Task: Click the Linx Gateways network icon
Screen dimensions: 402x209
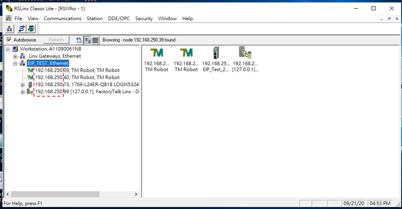Action: click(22, 56)
